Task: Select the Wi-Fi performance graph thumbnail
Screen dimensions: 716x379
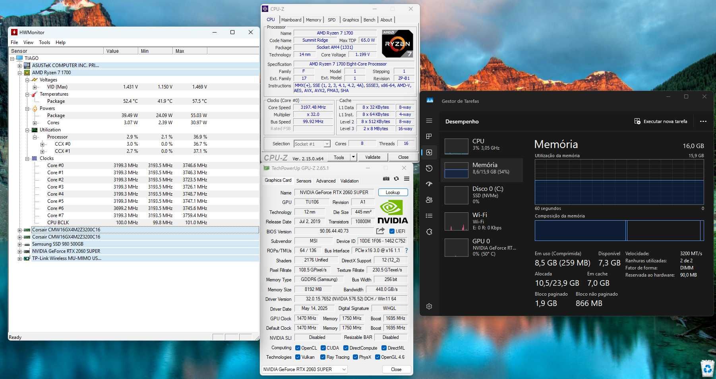Action: 456,221
